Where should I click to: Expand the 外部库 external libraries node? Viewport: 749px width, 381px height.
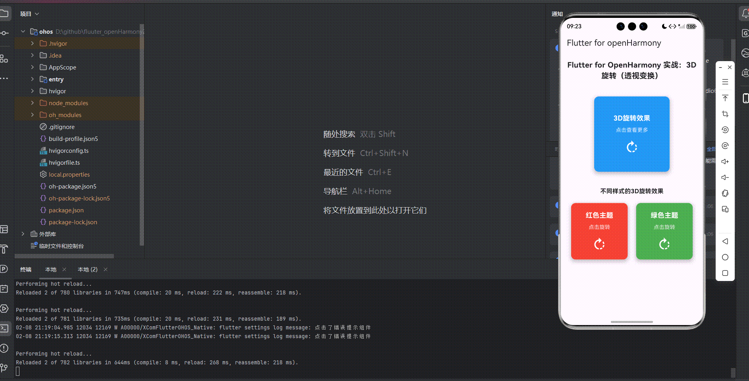(23, 234)
